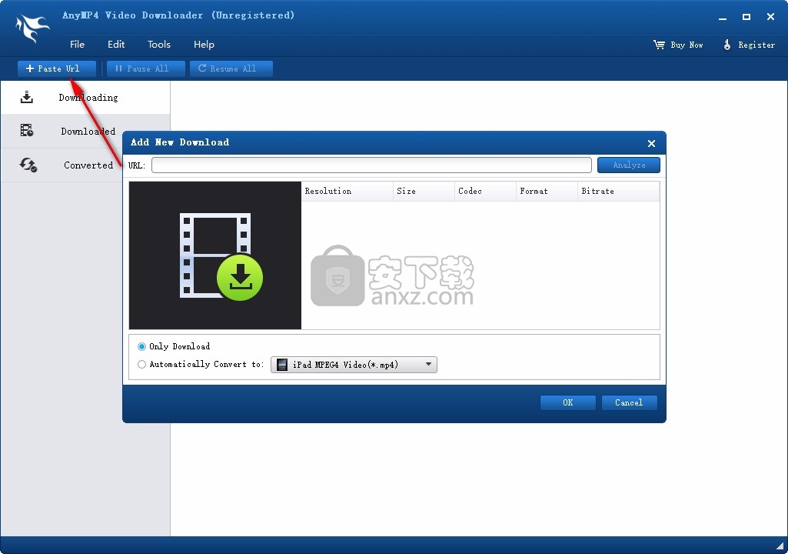Viewport: 788px width, 554px height.
Task: Click the Buy Now link
Action: 687,45
